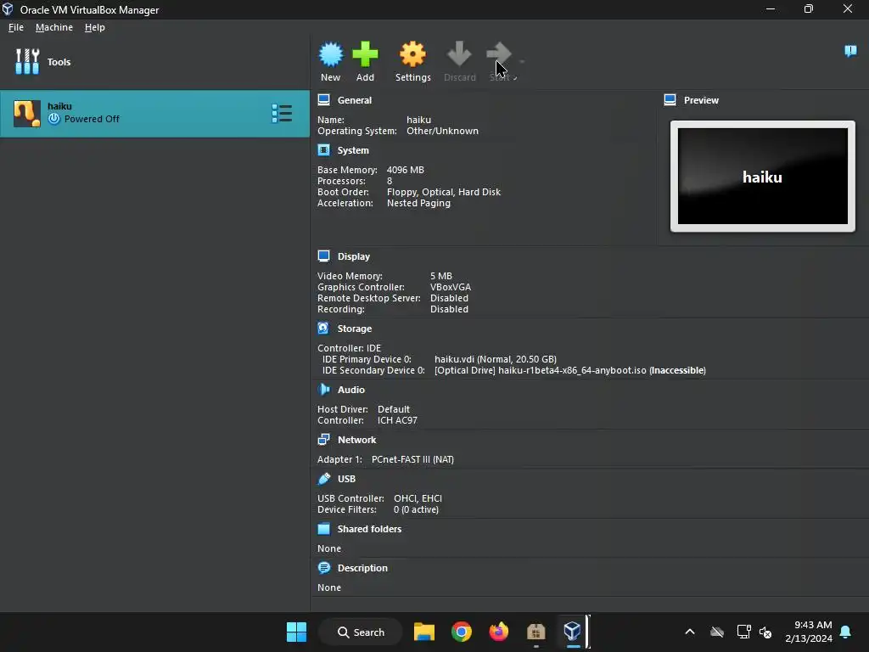Click the ICH AC97 audio controller value
869x652 pixels.
pos(397,420)
